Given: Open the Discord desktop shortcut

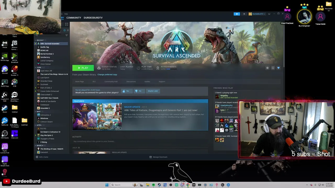Looking at the screenshot, I should point(5,70).
